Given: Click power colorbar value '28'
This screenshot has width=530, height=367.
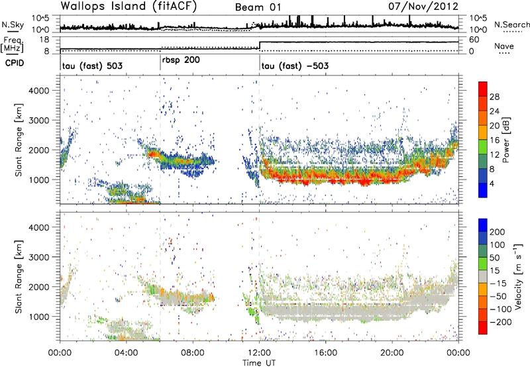Looking at the screenshot, I should click(x=494, y=97).
